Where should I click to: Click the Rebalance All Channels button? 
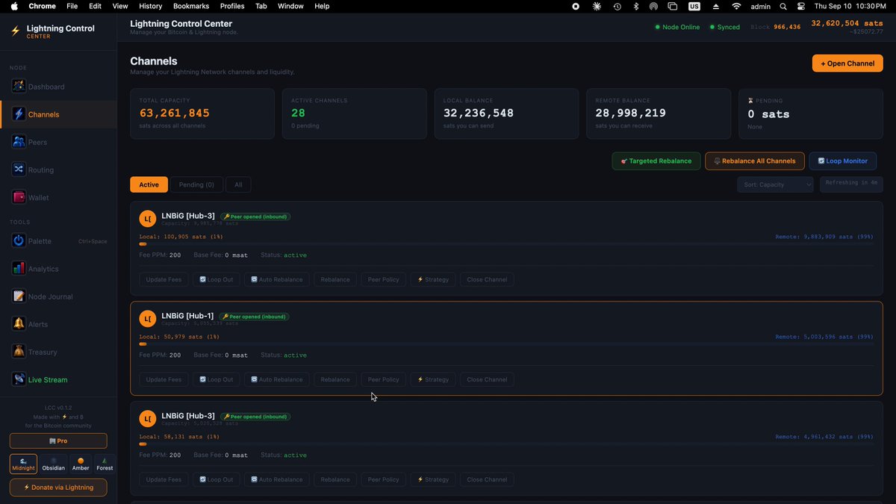755,161
